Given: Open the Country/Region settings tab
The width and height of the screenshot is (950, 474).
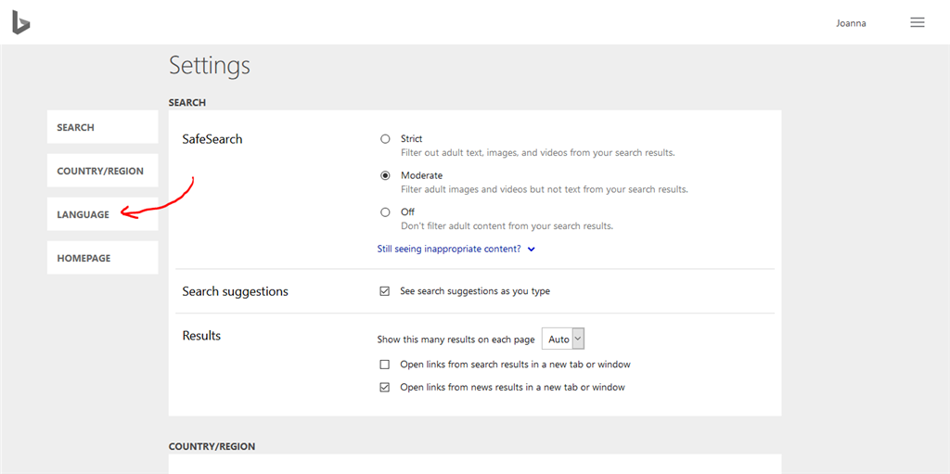Looking at the screenshot, I should [102, 171].
